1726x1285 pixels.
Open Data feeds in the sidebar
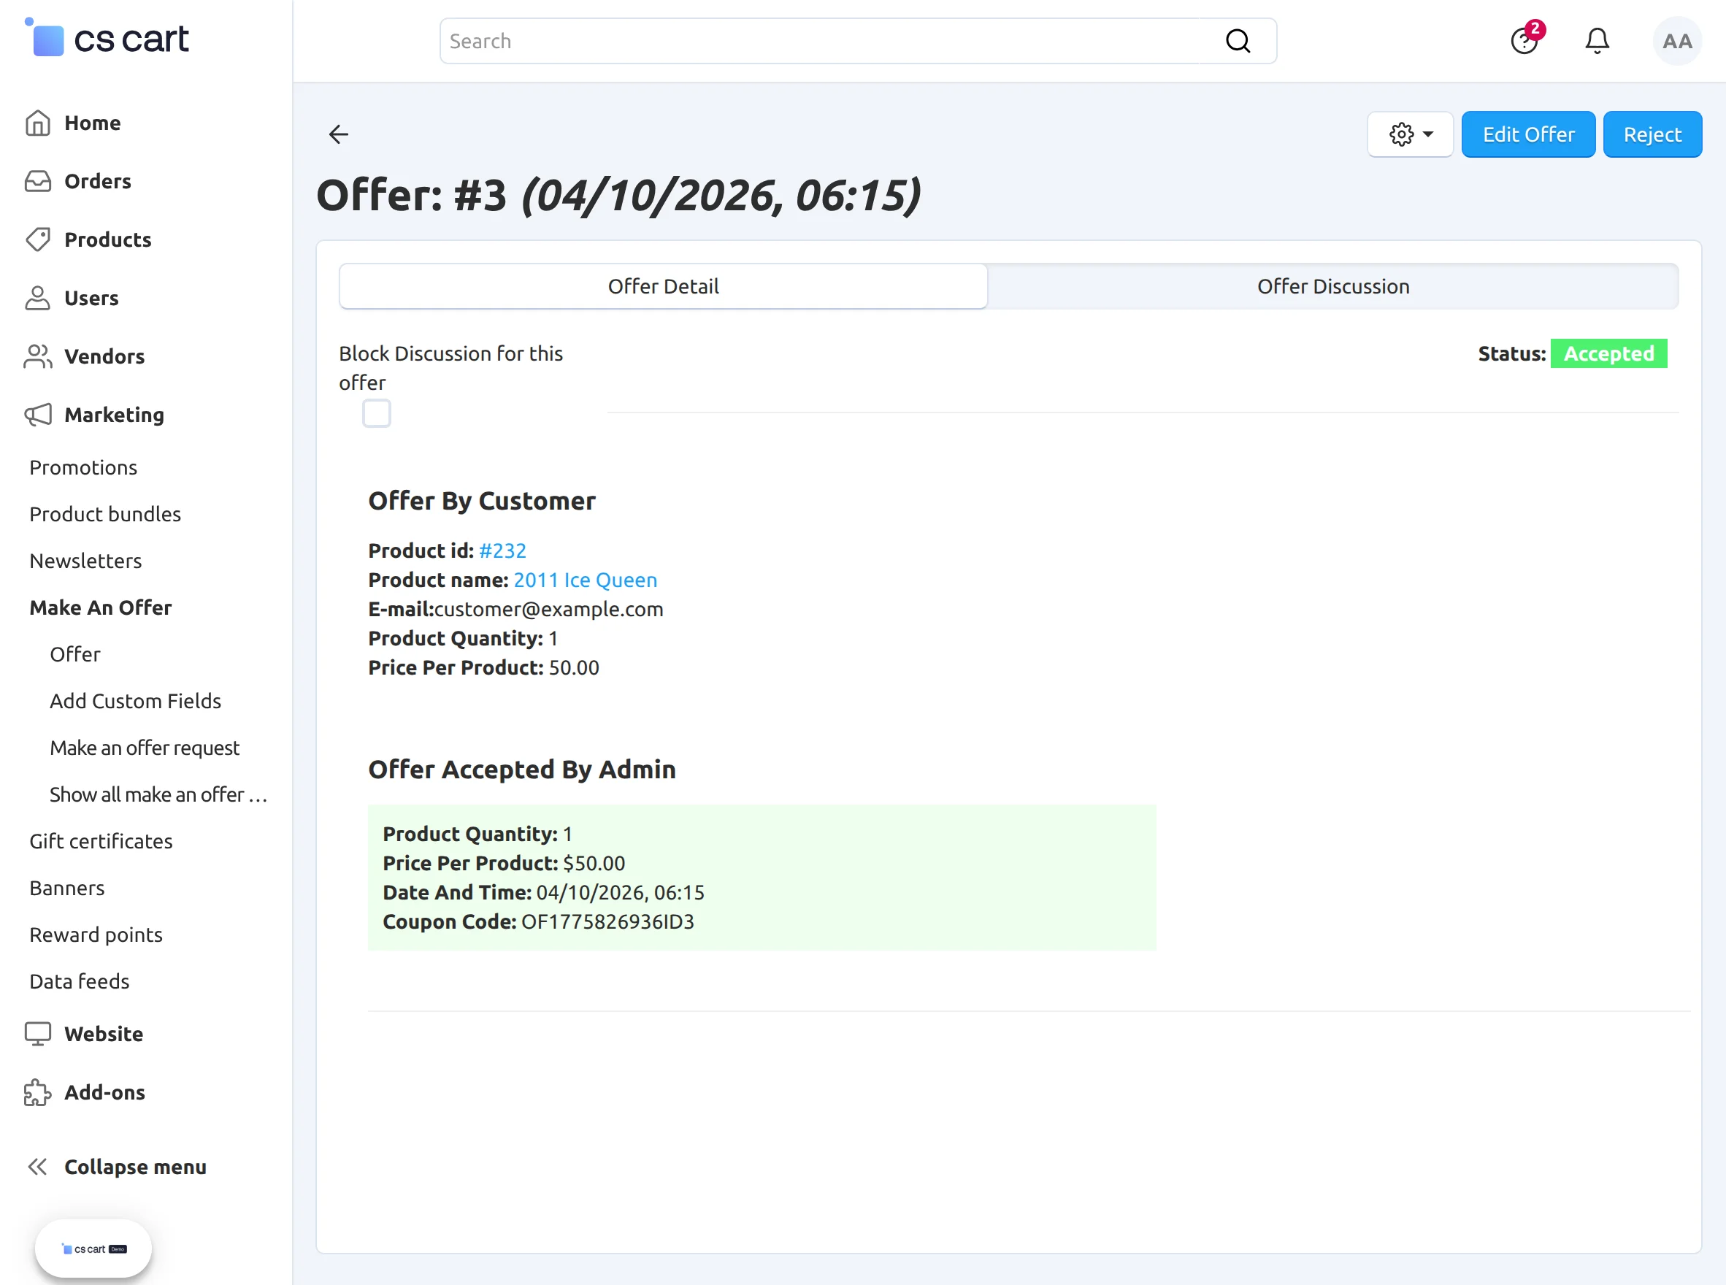click(x=80, y=981)
